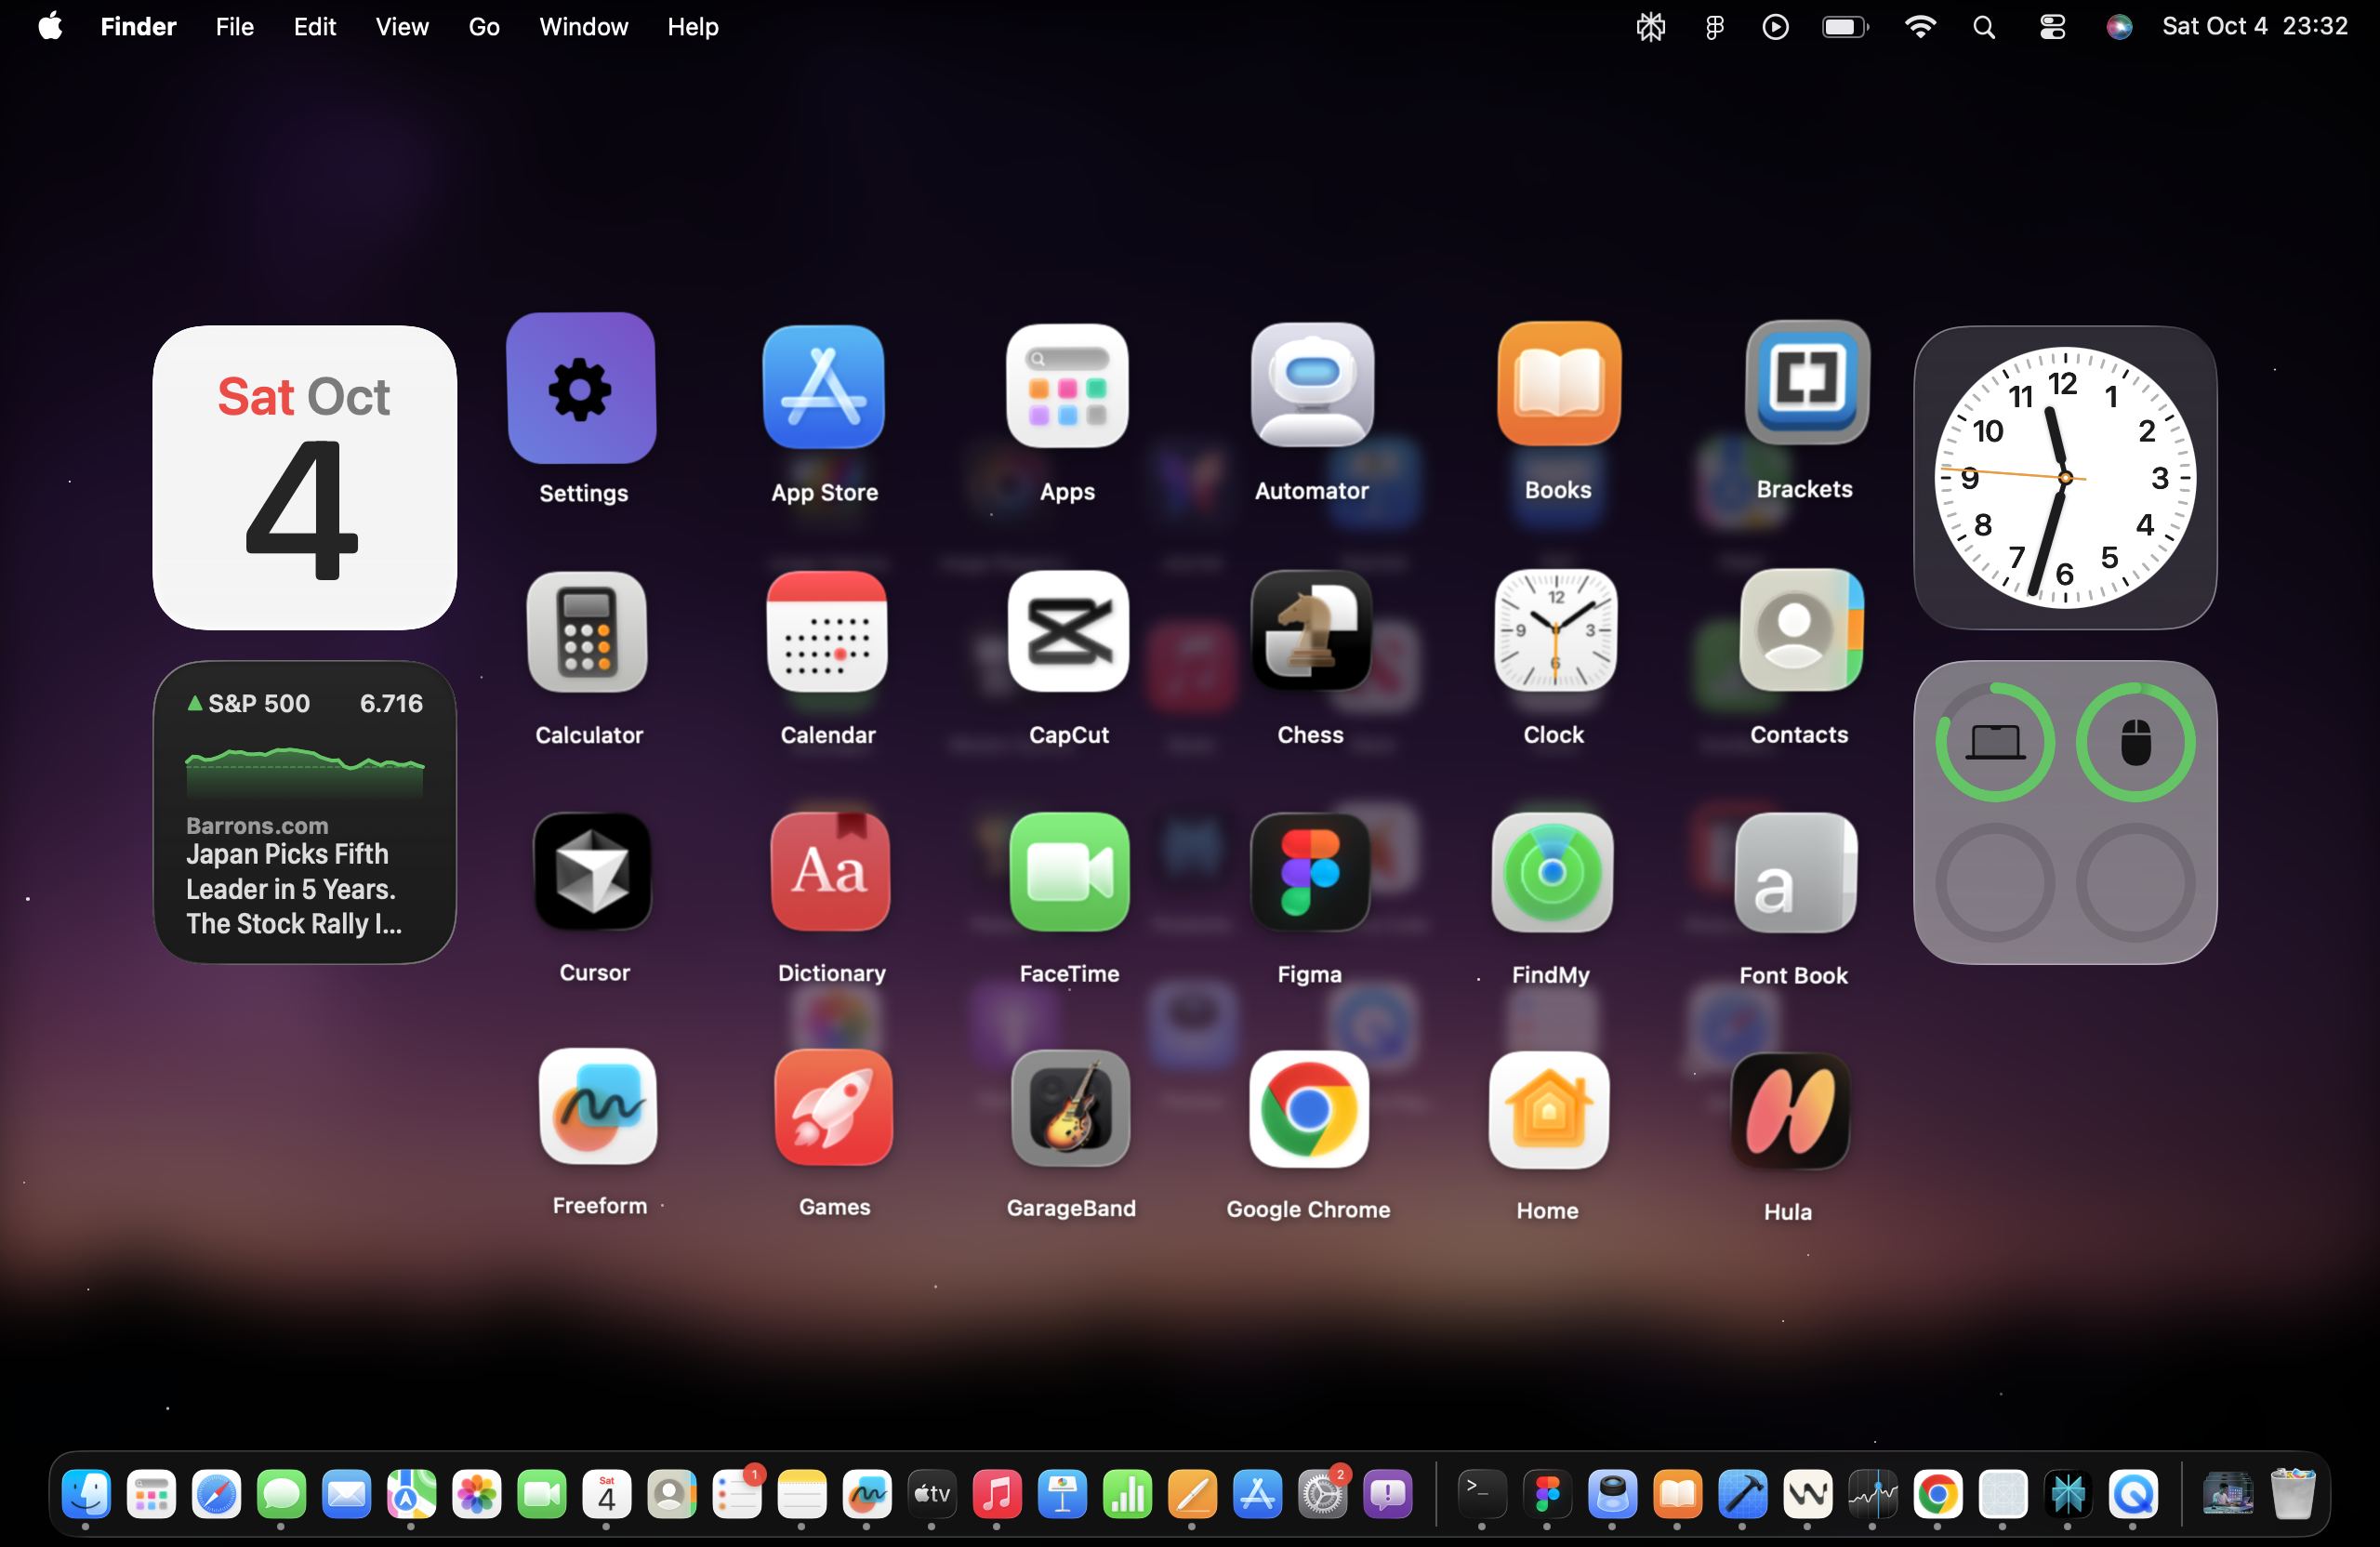The image size is (2380, 1547).
Task: Open Brackets editor icon
Action: (1806, 382)
